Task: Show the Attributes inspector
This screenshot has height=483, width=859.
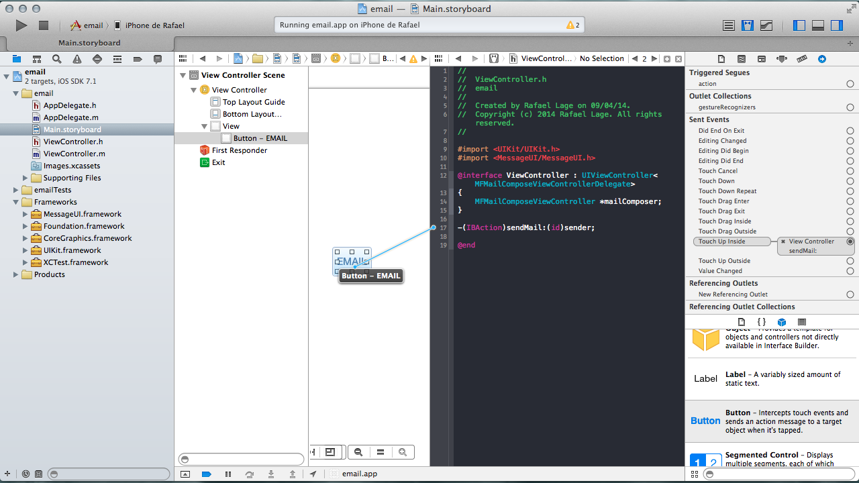Action: (x=782, y=59)
